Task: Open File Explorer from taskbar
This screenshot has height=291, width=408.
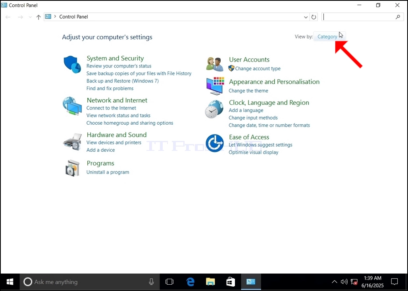Action: (210, 282)
